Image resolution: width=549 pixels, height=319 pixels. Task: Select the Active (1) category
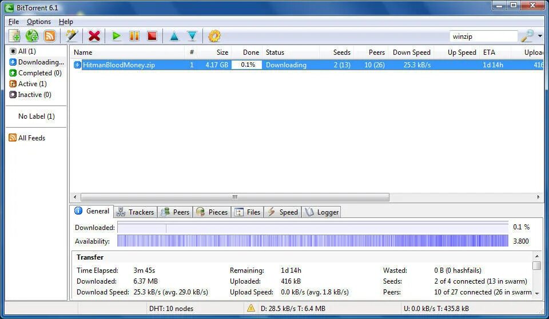click(x=28, y=83)
